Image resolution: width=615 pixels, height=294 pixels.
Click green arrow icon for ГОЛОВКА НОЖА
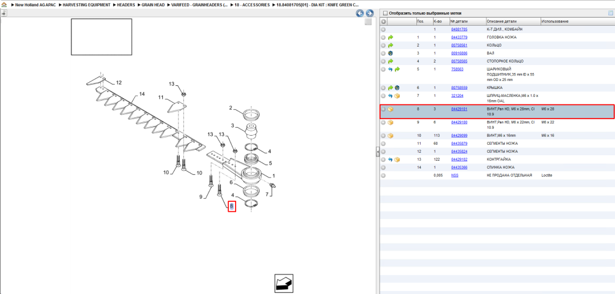point(391,37)
